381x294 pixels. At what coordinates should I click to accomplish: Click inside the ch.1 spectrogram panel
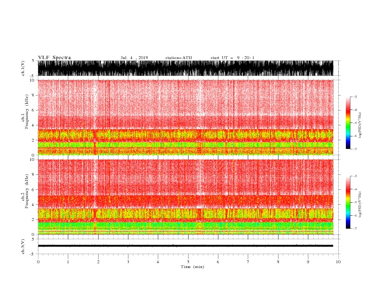click(x=185, y=117)
